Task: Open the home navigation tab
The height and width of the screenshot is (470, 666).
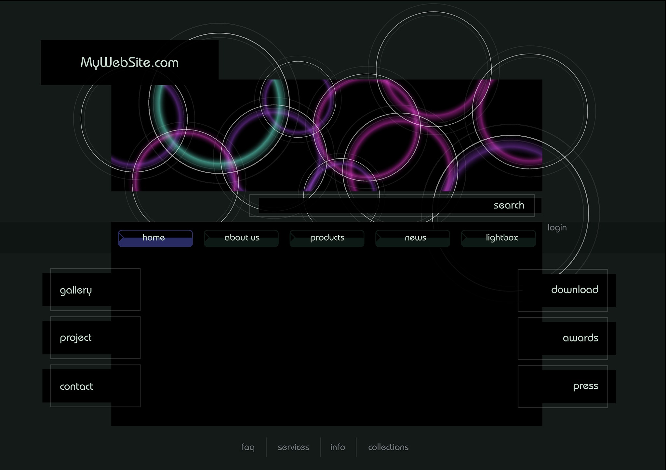Action: [x=155, y=238]
